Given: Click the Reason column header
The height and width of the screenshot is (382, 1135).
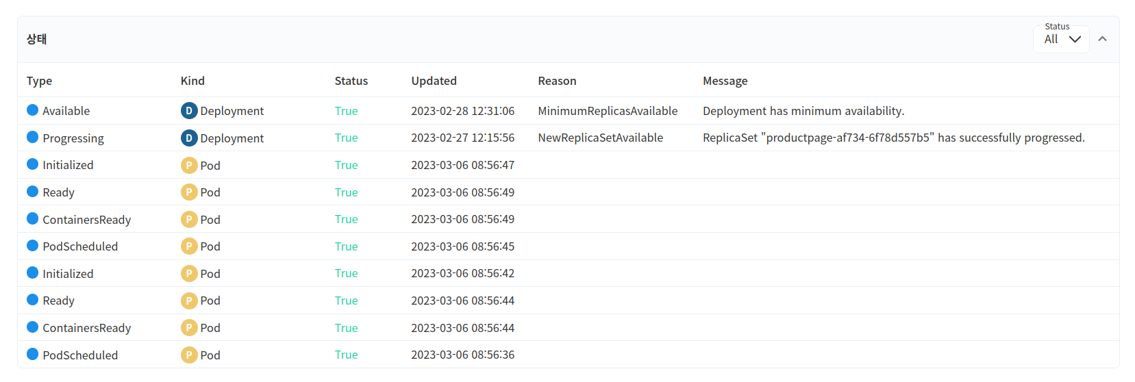Looking at the screenshot, I should pyautogui.click(x=557, y=81).
